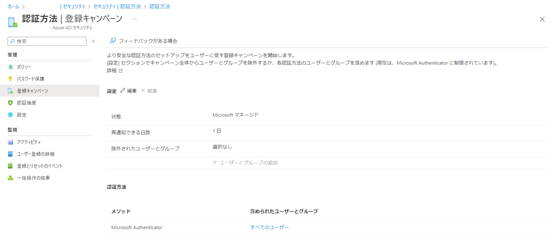Screen dimensions: 553x250
Task: Click the 登録とリセットのイベント icon
Action: tap(11, 166)
